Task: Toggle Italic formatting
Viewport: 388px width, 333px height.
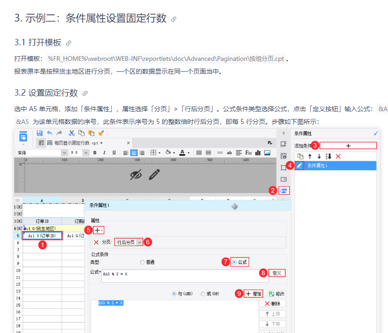Action: pyautogui.click(x=104, y=153)
